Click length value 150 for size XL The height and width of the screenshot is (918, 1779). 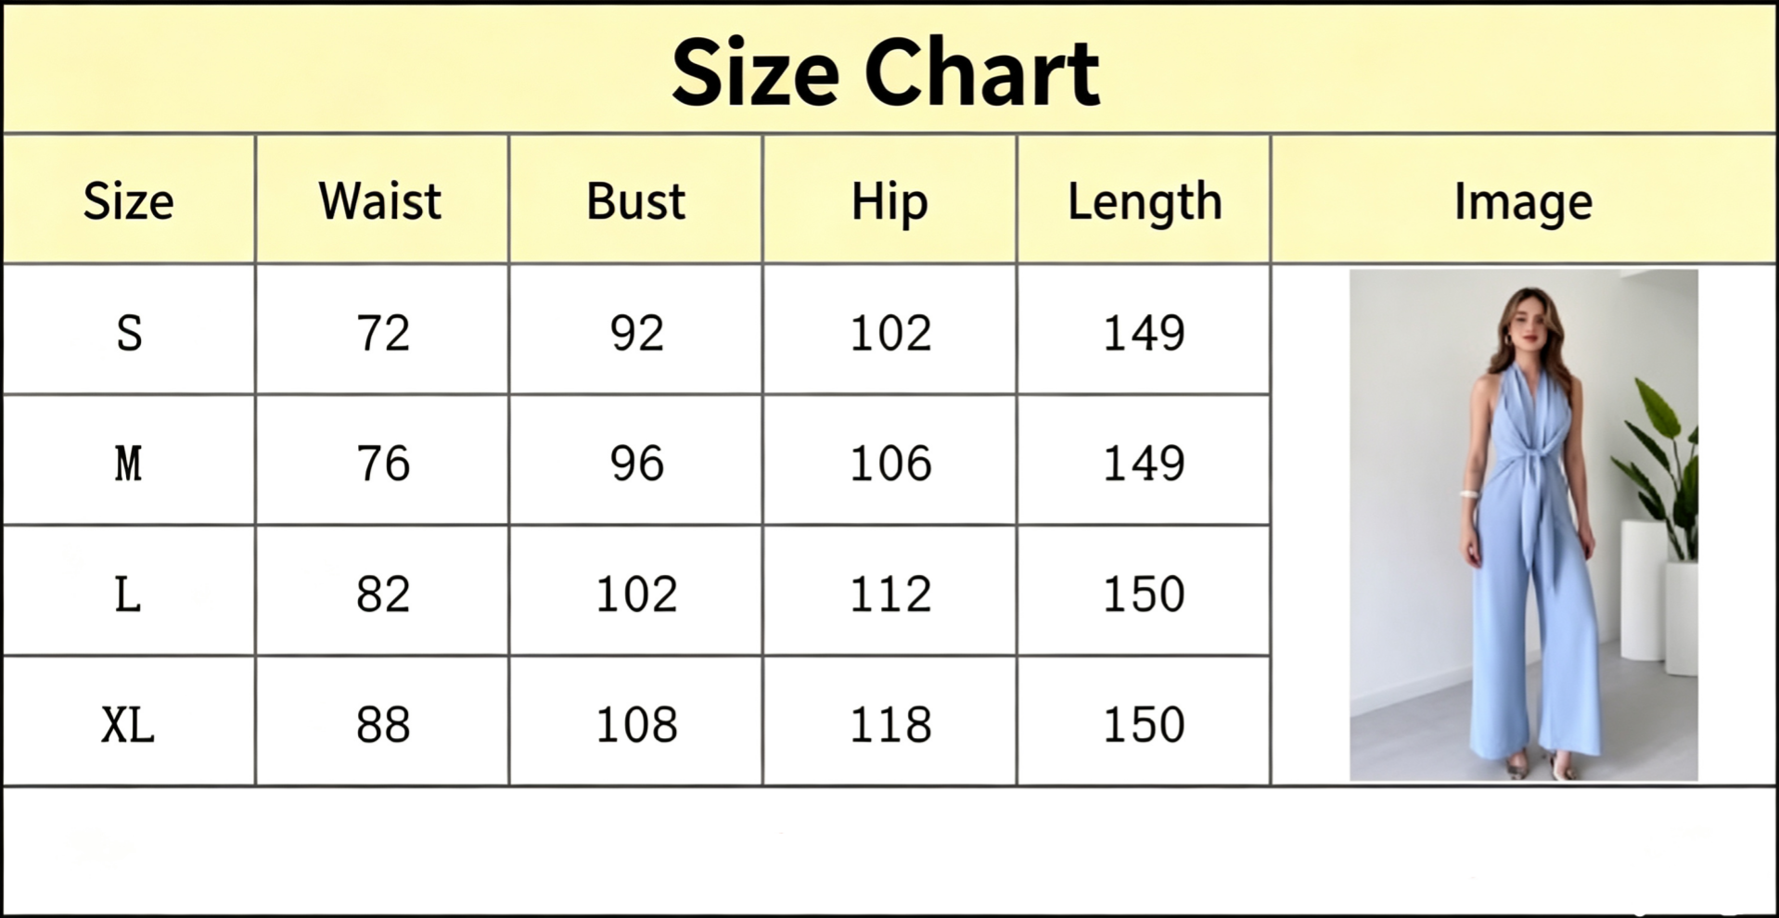pyautogui.click(x=1144, y=725)
